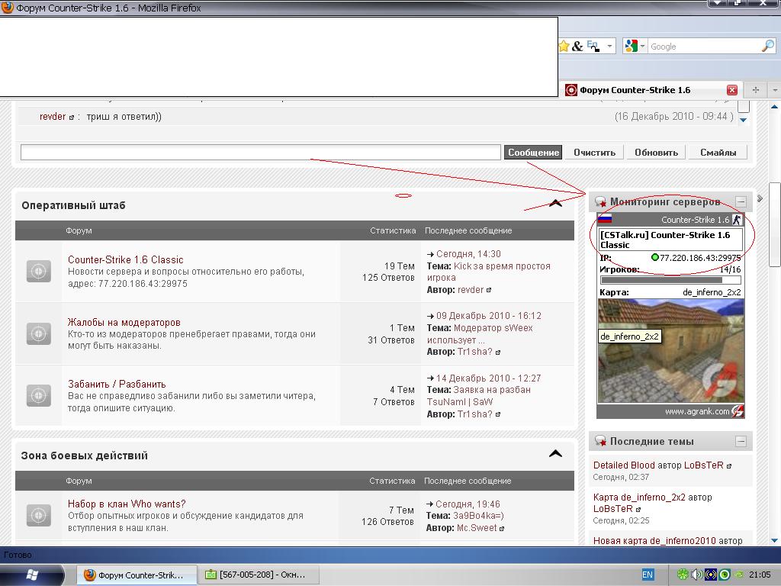Viewport: 781px width, 586px height.
Task: Open the list all tabs dropdown
Action: 775,90
